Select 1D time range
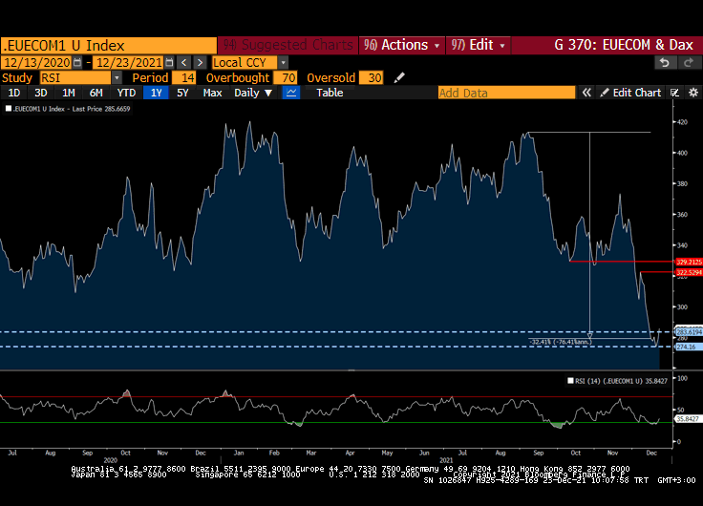Image resolution: width=703 pixels, height=506 pixels. point(14,93)
